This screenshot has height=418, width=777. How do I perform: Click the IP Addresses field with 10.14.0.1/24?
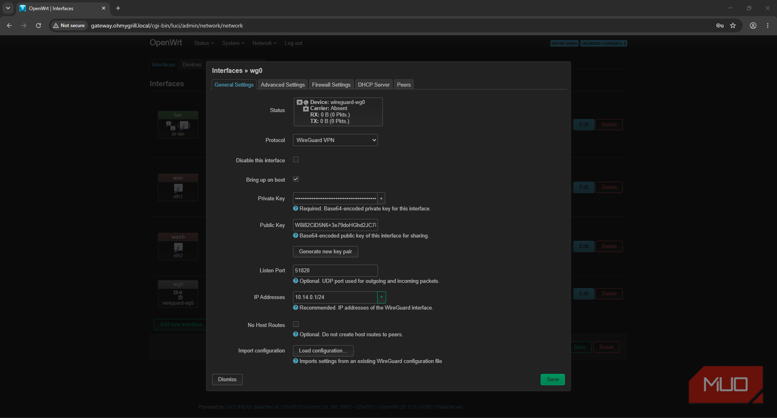click(x=335, y=297)
